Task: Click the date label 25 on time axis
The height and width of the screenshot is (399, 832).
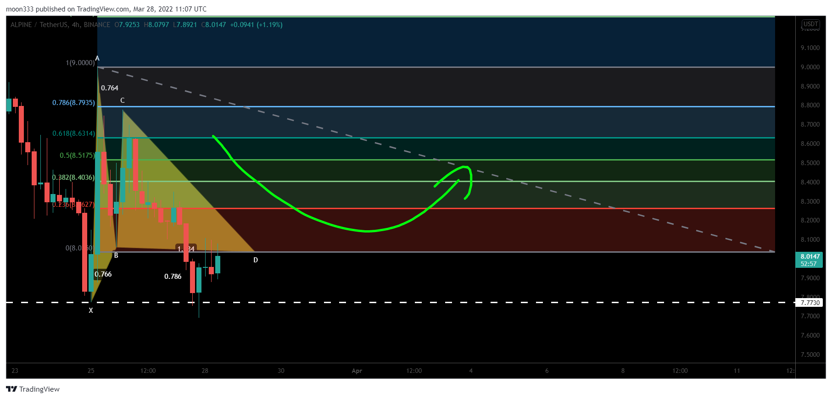Action: click(x=91, y=371)
